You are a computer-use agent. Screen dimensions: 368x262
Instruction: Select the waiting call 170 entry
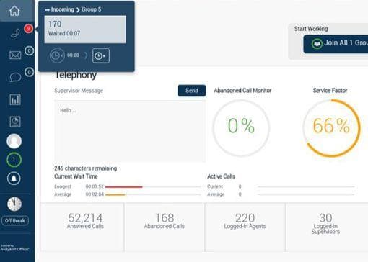tap(85, 30)
